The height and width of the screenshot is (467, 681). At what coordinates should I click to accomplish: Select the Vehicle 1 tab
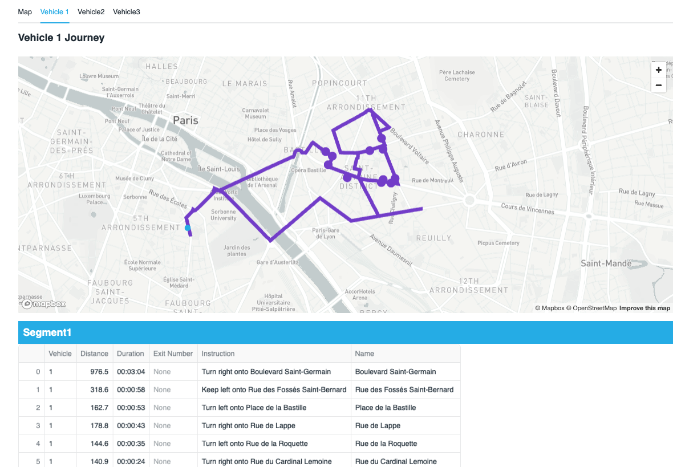click(54, 11)
